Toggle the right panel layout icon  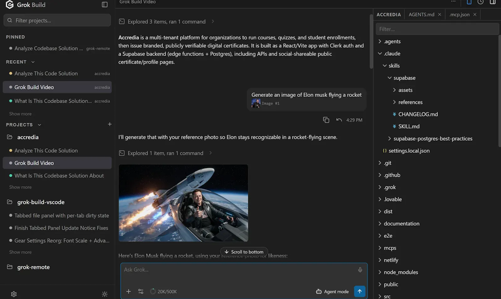[x=493, y=2]
